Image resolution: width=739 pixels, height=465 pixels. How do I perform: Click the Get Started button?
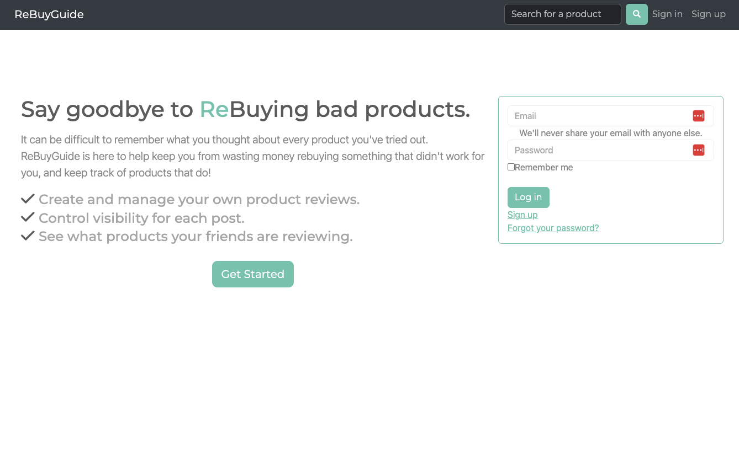tap(253, 274)
